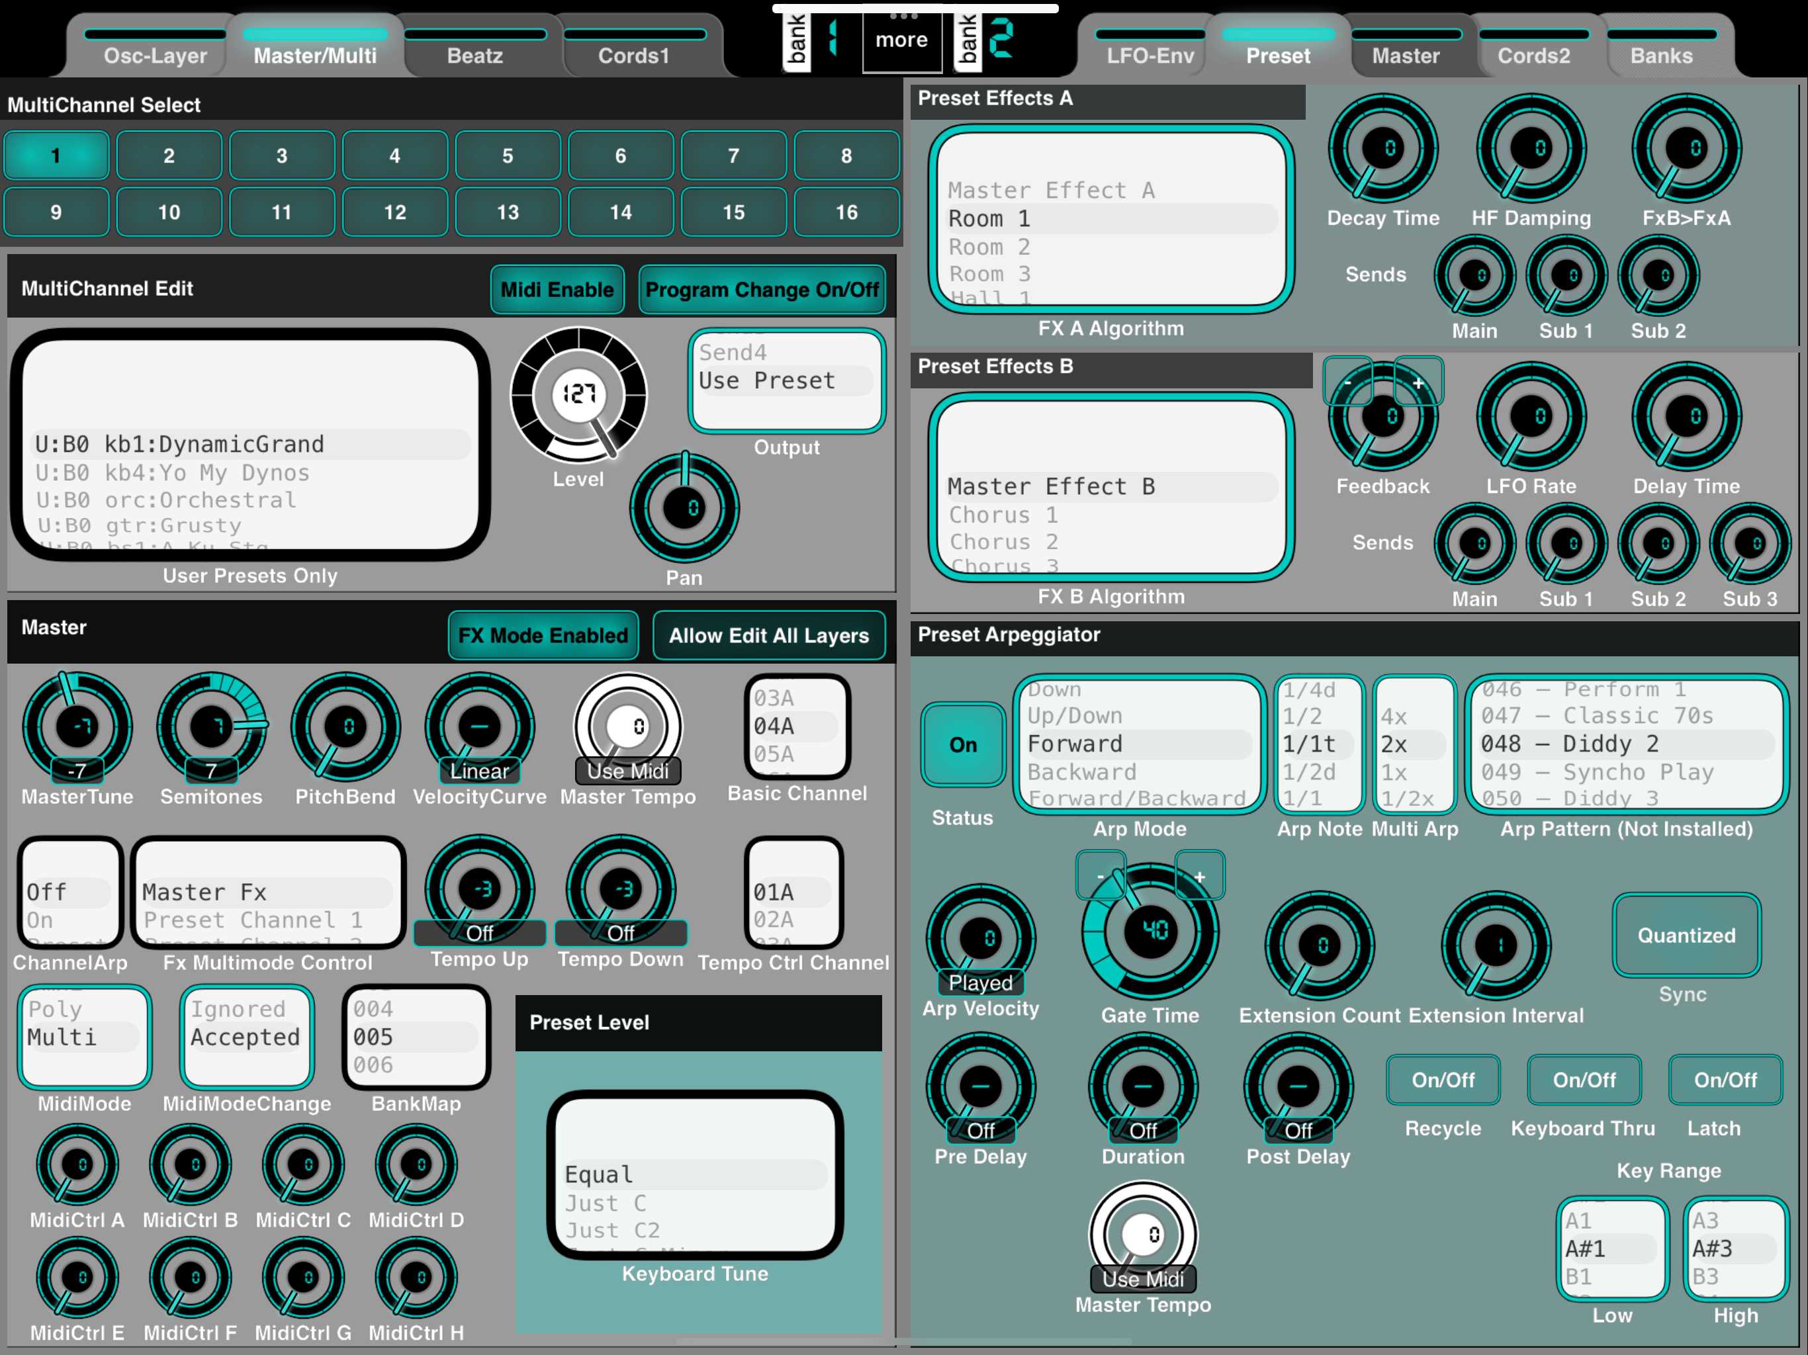Click the Pan knob

pos(684,507)
